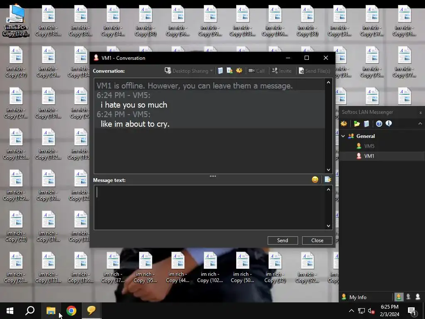Select user VM1 in the list
The width and height of the screenshot is (425, 319).
tap(369, 156)
